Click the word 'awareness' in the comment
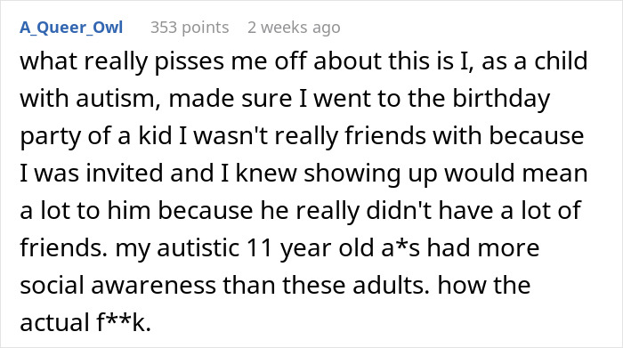This screenshot has width=623, height=348. point(153,285)
